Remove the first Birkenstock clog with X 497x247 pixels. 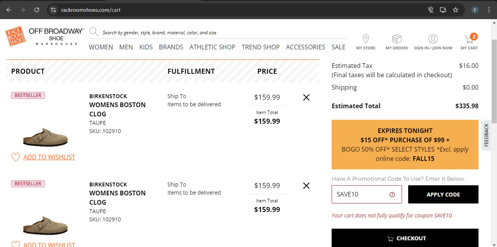(306, 97)
